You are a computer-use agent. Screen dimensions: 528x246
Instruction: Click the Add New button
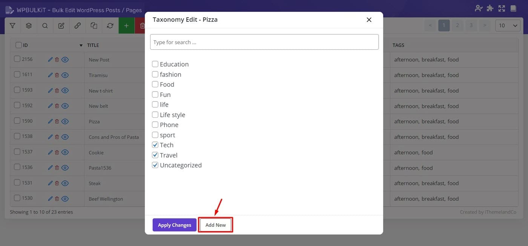tap(215, 225)
